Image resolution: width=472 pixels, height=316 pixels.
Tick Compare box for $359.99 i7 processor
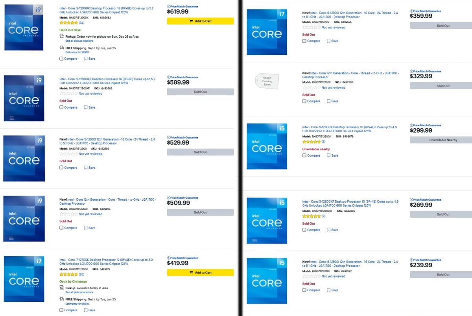tap(304, 41)
